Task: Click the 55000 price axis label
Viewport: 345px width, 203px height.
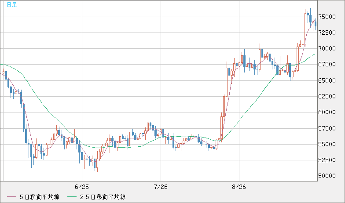Action: coord(328,144)
